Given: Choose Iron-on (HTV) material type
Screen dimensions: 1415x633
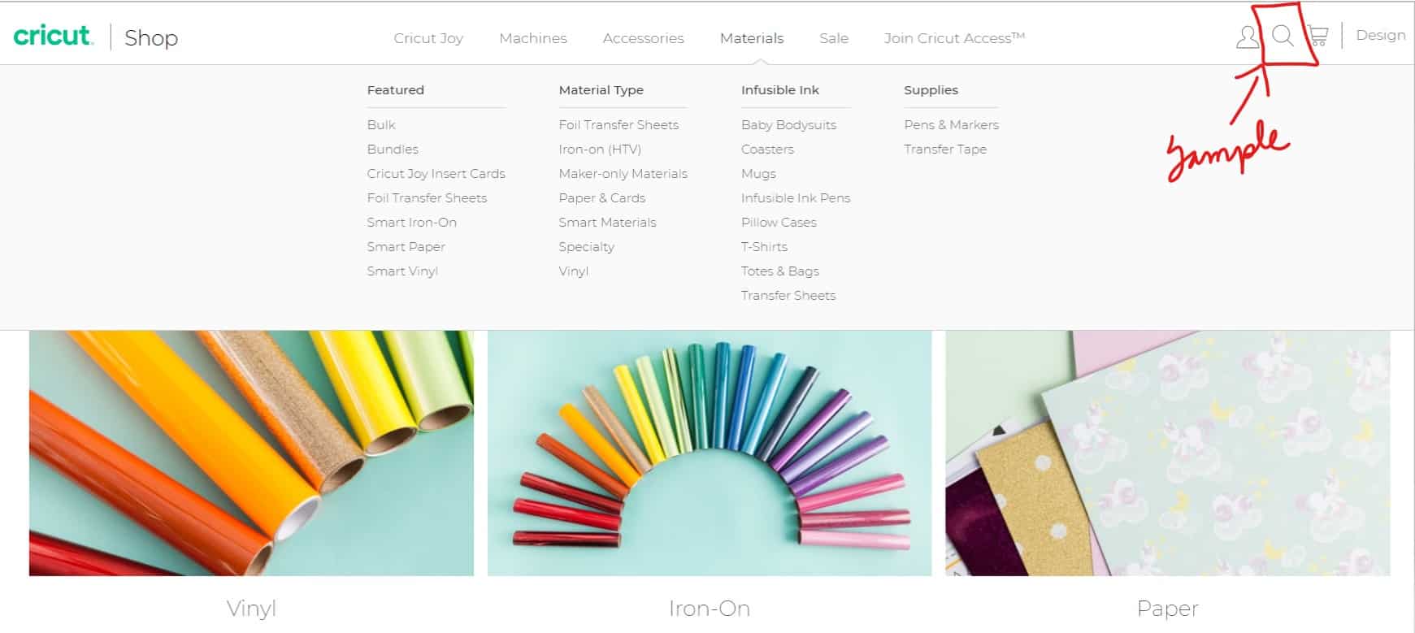Looking at the screenshot, I should click(x=600, y=150).
